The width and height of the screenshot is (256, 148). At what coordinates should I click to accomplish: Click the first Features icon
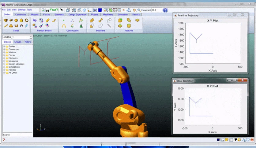[x=120, y=20]
